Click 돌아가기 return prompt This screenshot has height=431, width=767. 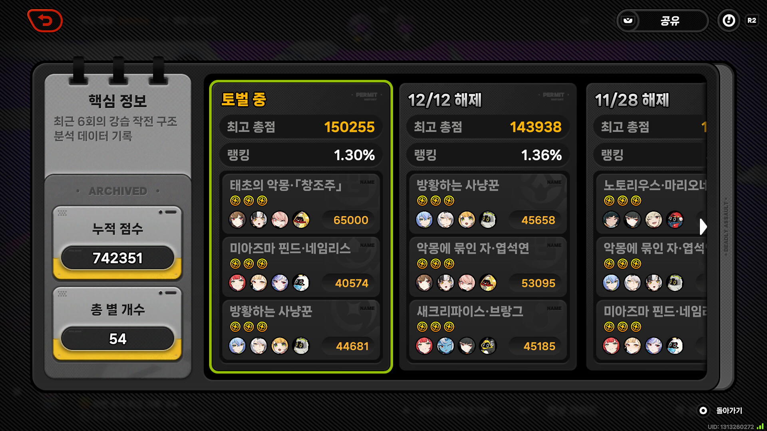(x=720, y=410)
